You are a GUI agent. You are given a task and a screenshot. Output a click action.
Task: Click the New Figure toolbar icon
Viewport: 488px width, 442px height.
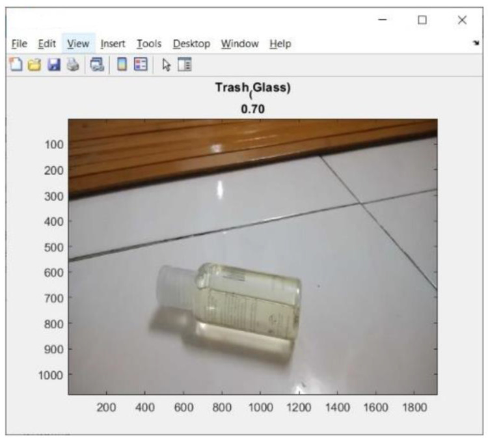16,64
